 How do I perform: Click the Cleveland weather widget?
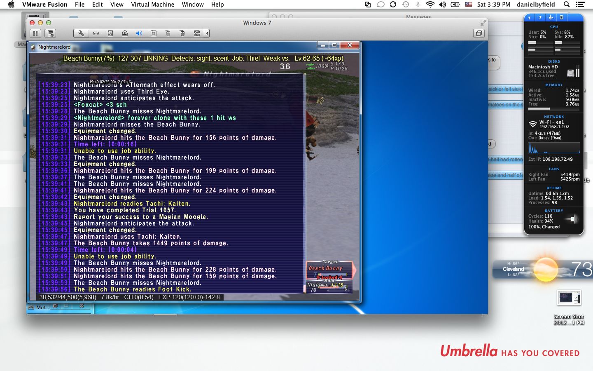(x=543, y=269)
